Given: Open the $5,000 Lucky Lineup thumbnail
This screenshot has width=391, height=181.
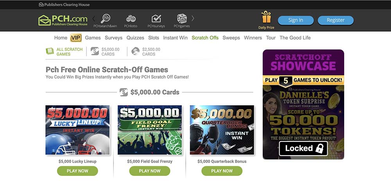Looking at the screenshot, I should click(x=77, y=130).
